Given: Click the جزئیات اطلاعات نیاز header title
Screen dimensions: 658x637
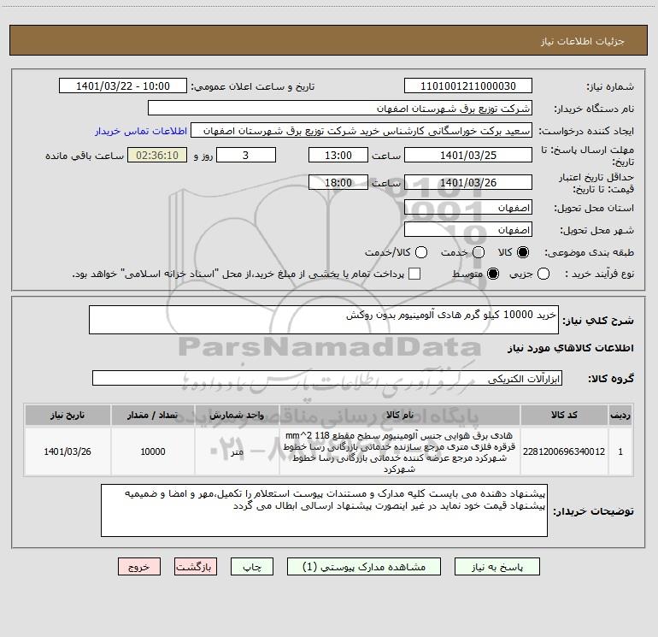Looking at the screenshot, I should [x=583, y=41].
